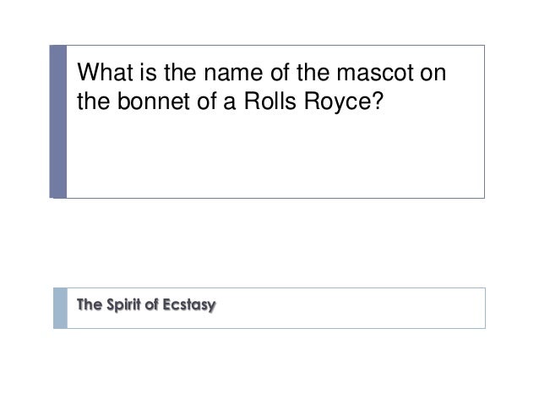The height and width of the screenshot is (405, 539).
Task: Click the blank slide area between the two boxes
Action: [269, 243]
